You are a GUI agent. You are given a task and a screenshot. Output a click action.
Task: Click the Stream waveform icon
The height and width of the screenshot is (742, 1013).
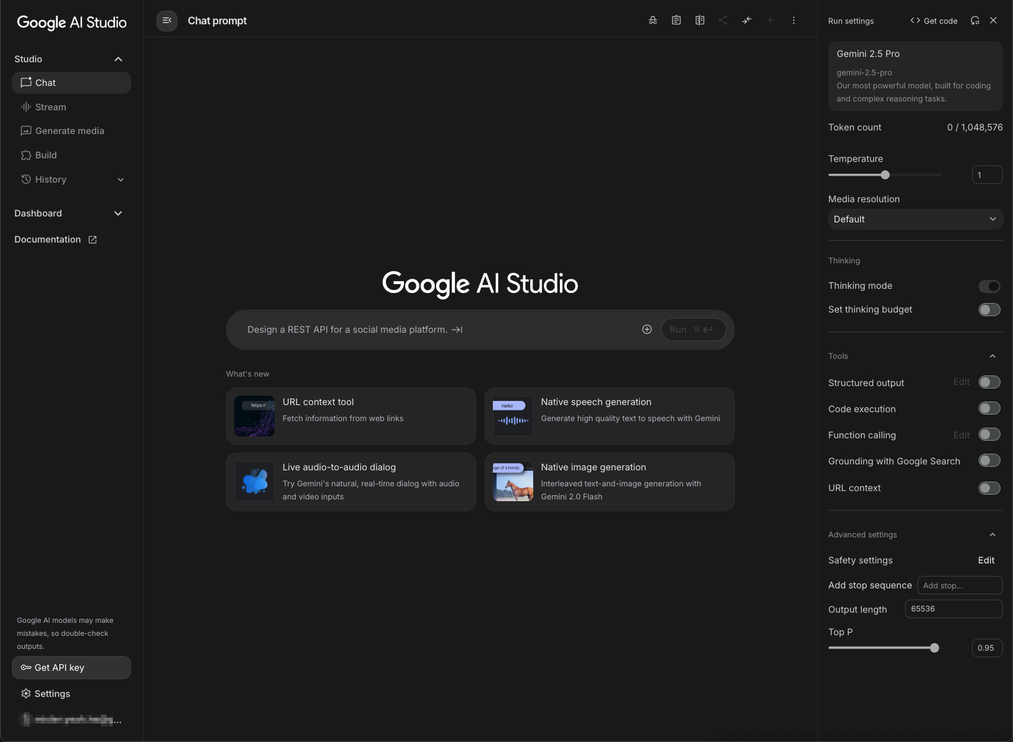tap(26, 107)
